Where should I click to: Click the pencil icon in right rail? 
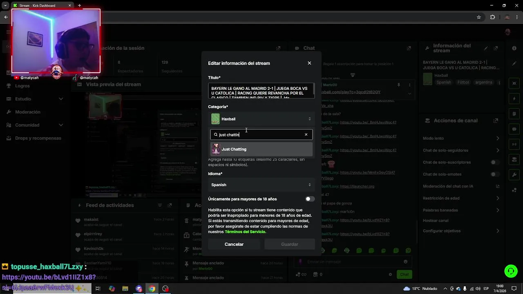click(x=514, y=63)
